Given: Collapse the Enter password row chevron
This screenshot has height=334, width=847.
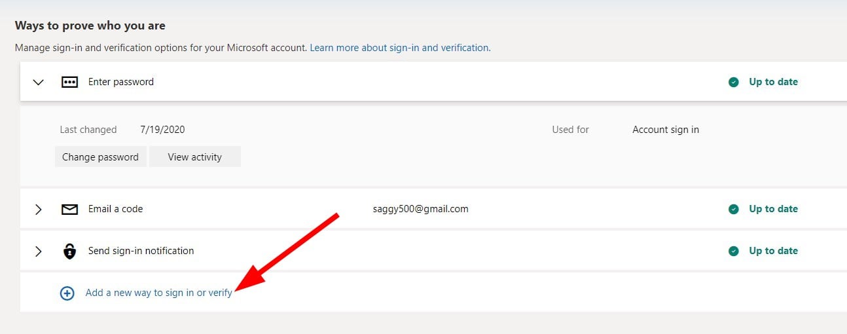Looking at the screenshot, I should coord(39,82).
